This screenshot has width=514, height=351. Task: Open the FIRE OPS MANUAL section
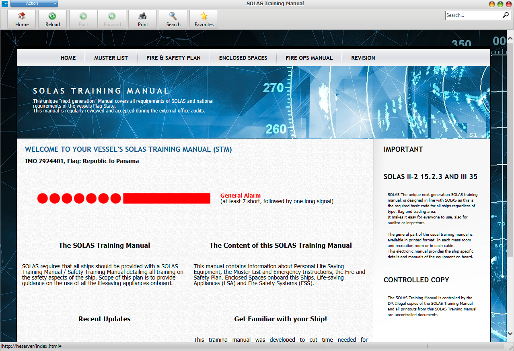click(x=309, y=58)
